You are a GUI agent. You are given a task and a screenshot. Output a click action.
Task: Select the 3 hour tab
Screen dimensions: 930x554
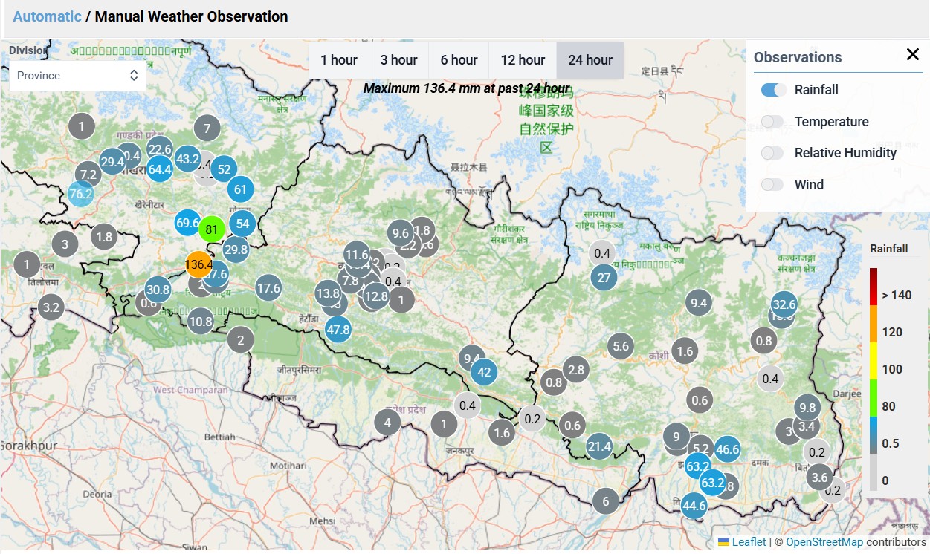[x=398, y=60]
